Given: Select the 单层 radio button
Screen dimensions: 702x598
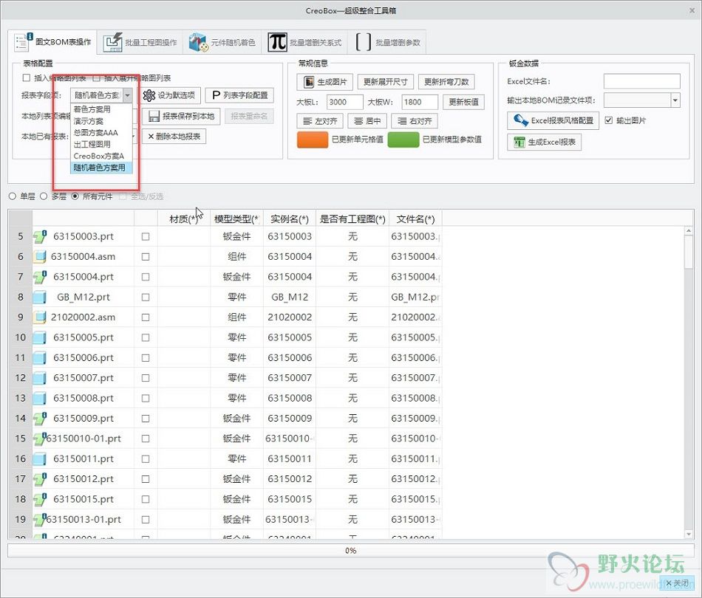Looking at the screenshot, I should [x=13, y=196].
